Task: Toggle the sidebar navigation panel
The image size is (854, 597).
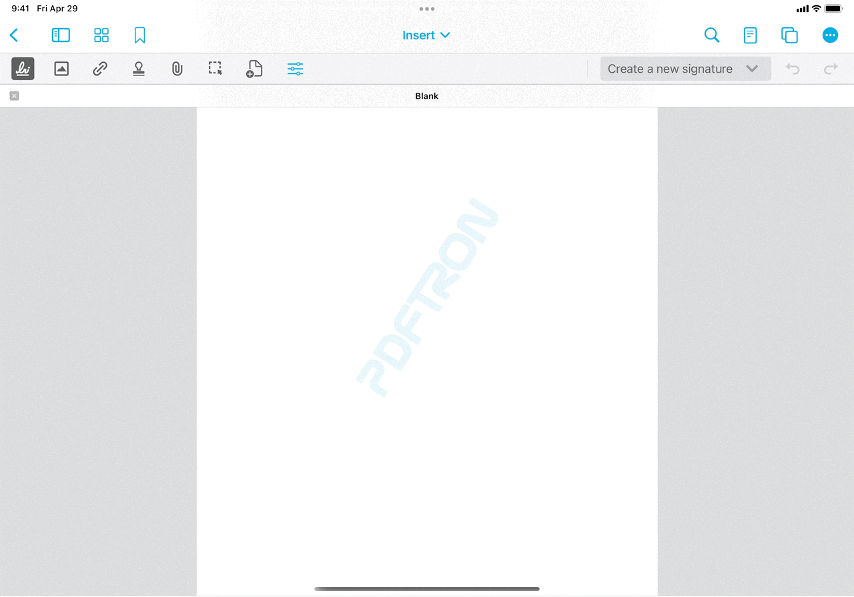Action: (x=61, y=35)
